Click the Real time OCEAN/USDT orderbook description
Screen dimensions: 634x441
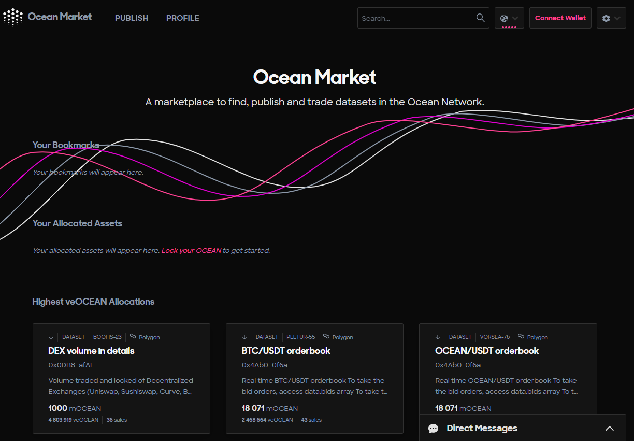(507, 386)
